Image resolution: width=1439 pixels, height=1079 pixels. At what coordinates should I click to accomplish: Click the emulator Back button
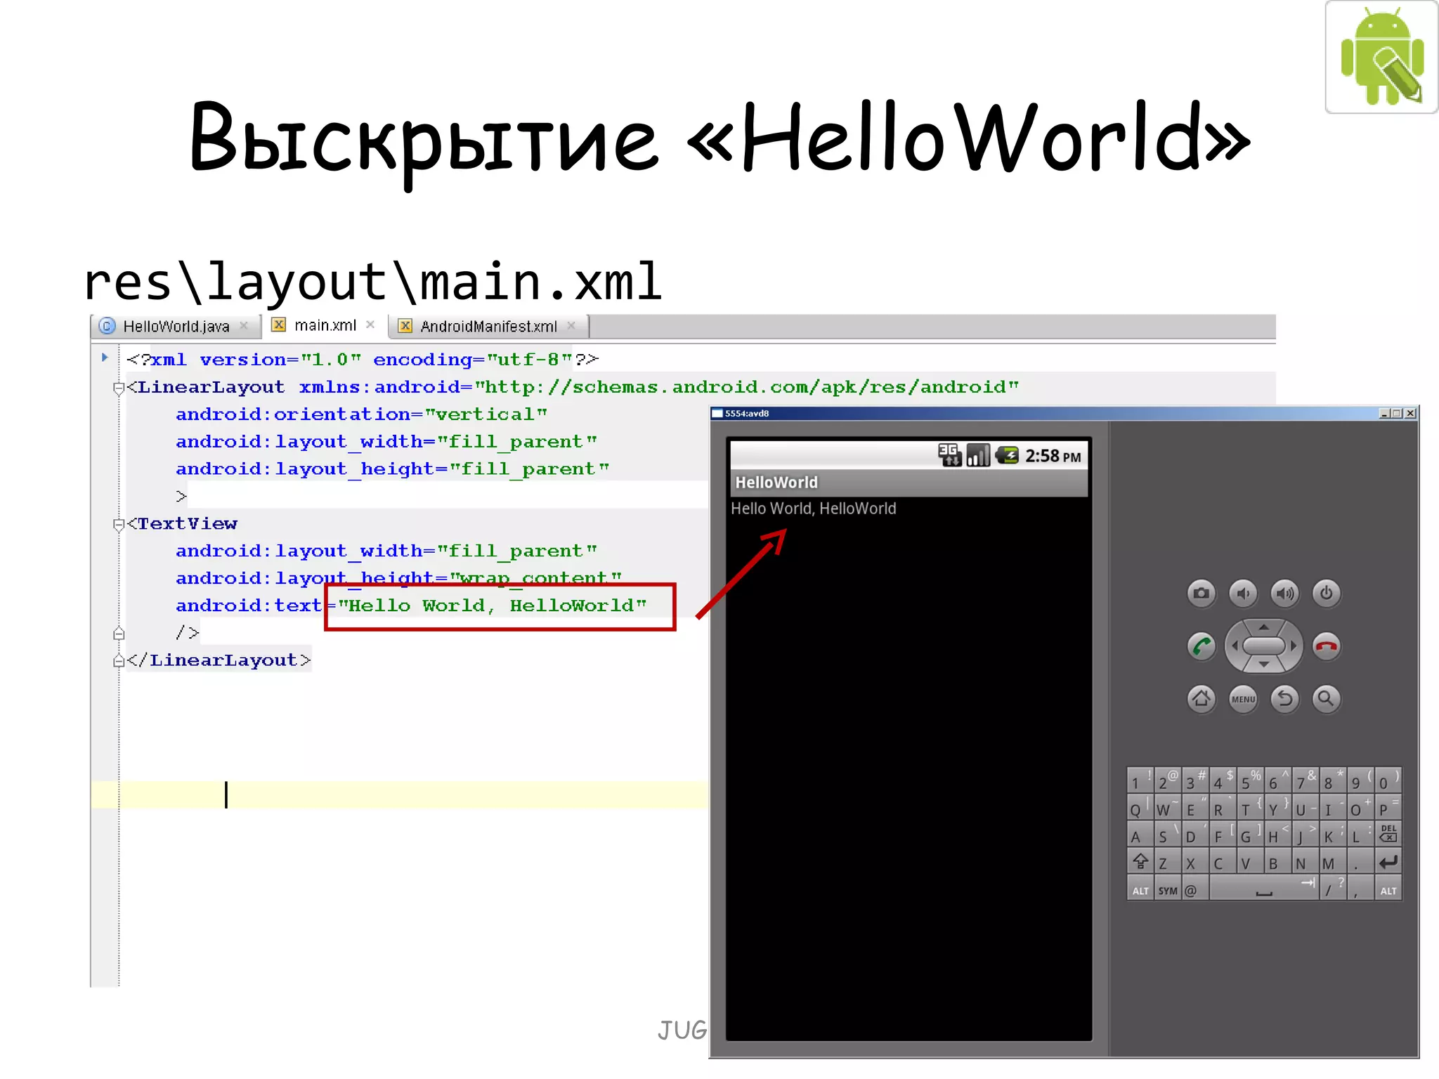pyautogui.click(x=1284, y=699)
